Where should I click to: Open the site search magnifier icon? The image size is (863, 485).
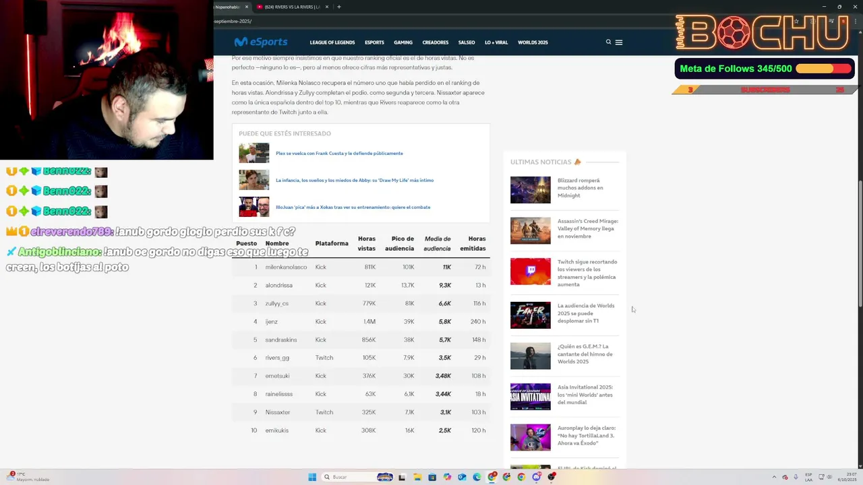click(x=608, y=42)
